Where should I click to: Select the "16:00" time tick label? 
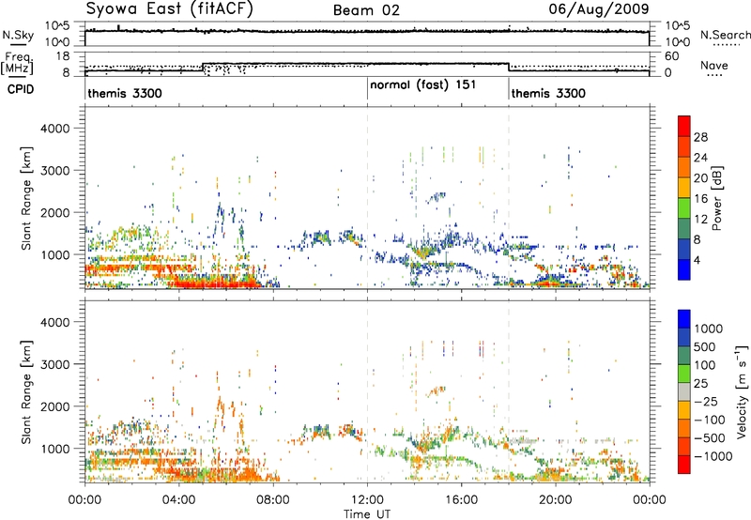point(461,500)
